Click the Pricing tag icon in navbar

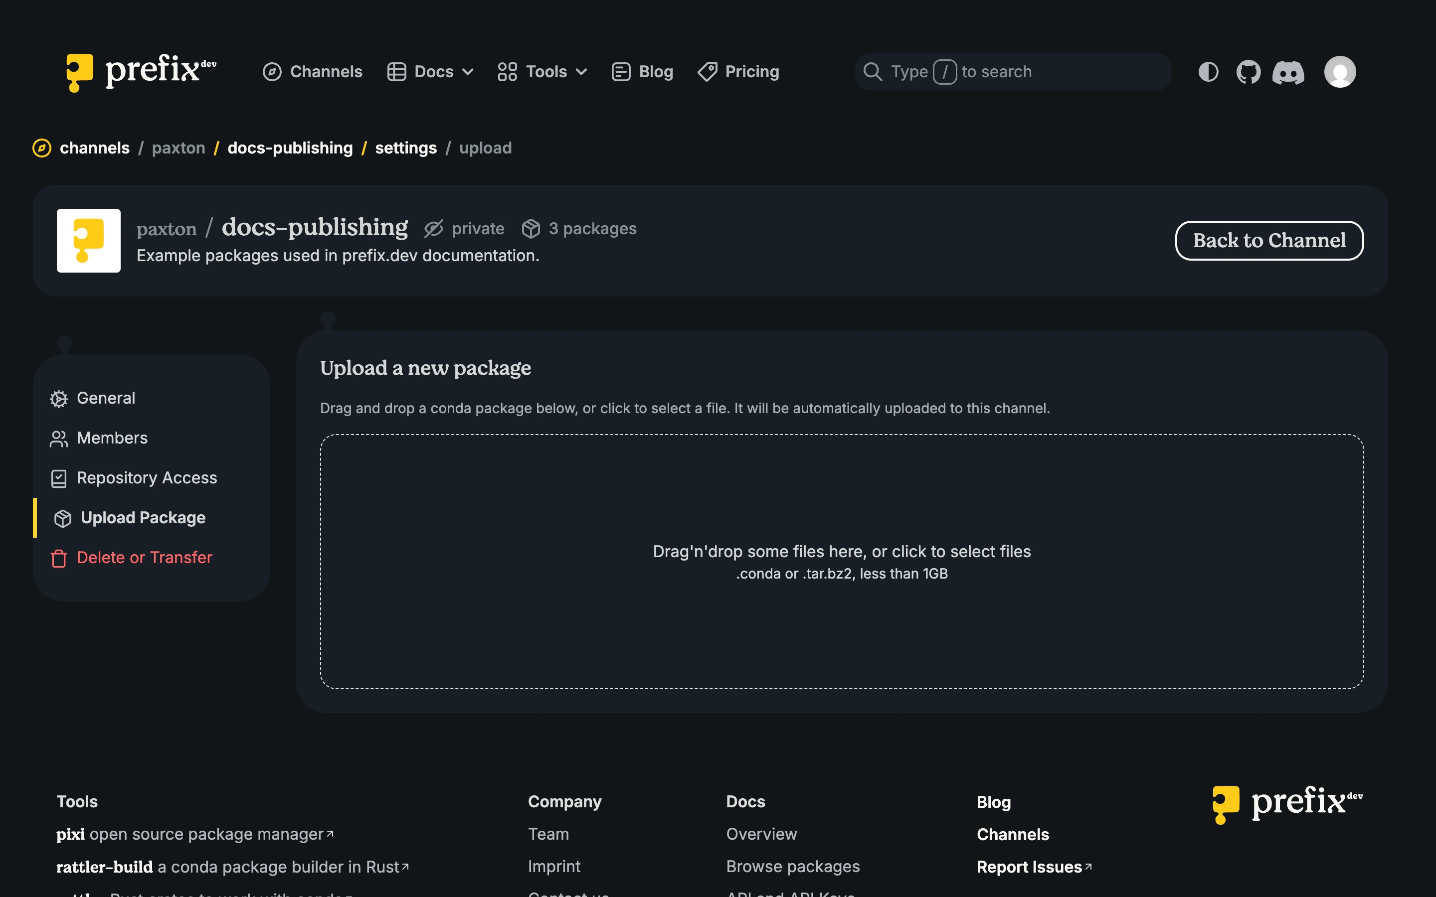tap(708, 72)
